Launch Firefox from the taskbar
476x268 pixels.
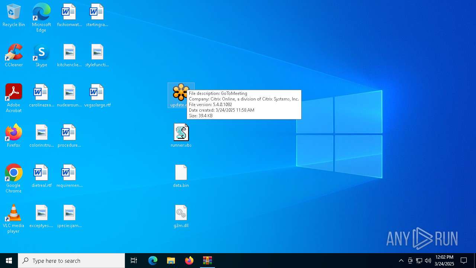[x=189, y=261]
